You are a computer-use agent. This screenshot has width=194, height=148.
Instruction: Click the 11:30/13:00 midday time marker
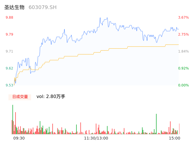96,138
